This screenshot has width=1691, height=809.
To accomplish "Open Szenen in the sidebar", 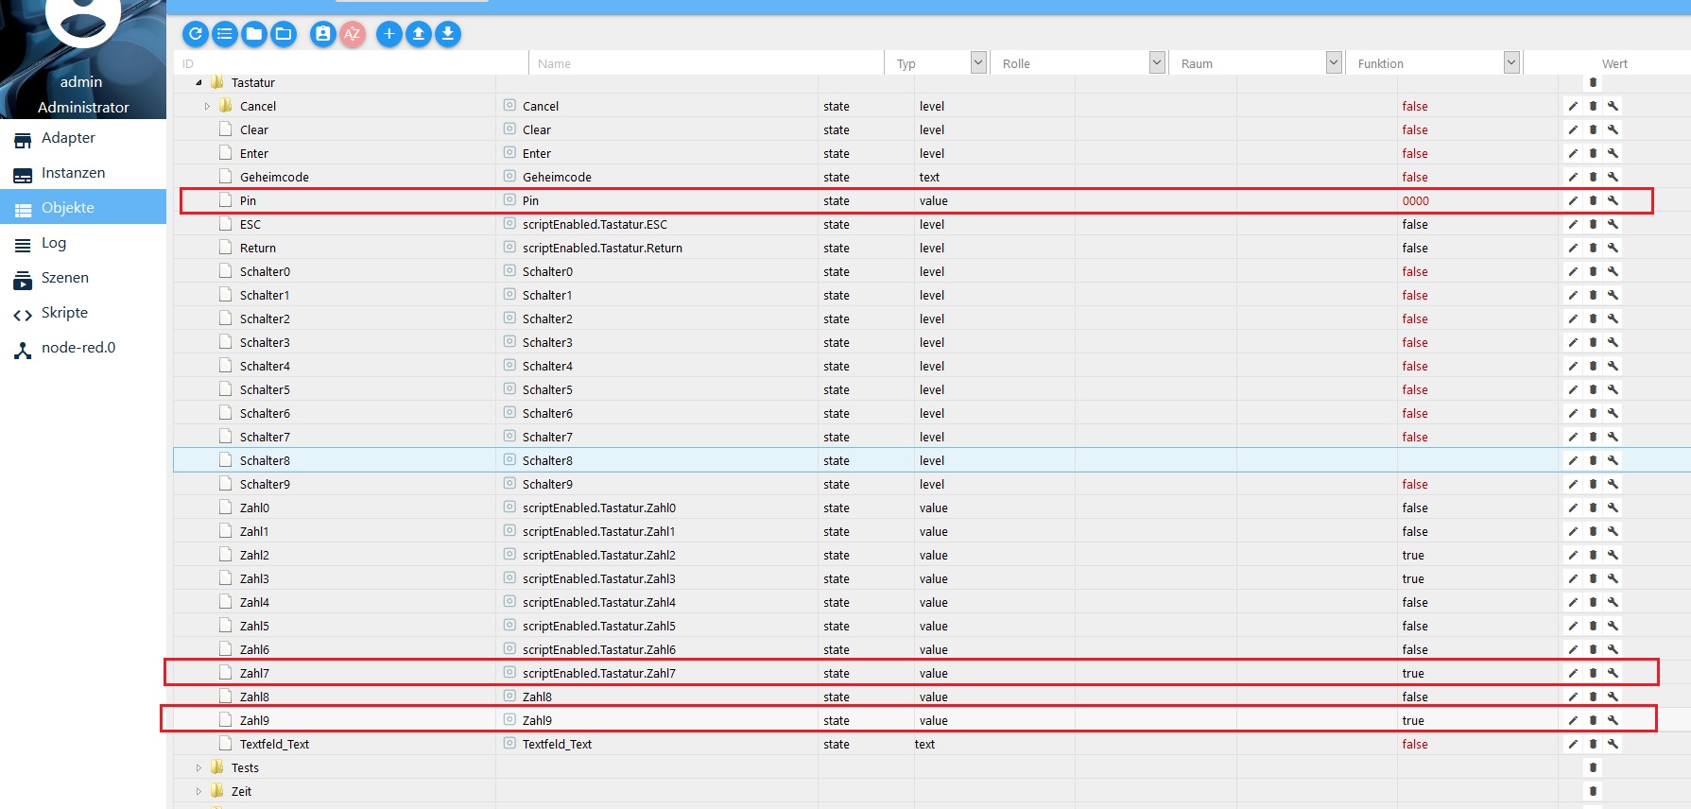I will pos(83,278).
